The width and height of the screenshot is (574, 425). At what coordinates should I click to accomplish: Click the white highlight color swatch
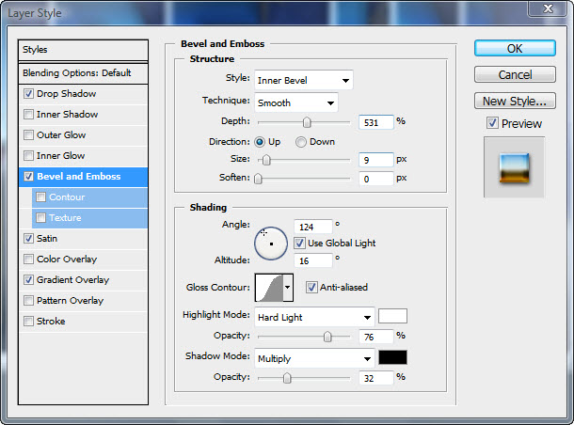click(x=392, y=317)
